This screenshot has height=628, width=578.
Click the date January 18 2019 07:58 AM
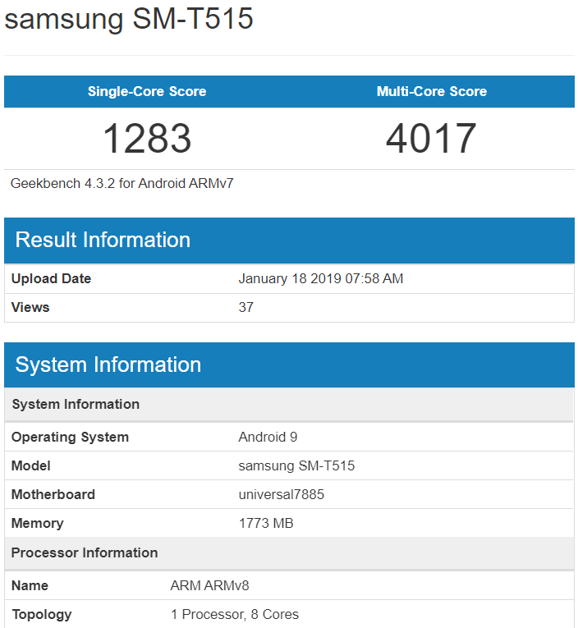coord(321,278)
